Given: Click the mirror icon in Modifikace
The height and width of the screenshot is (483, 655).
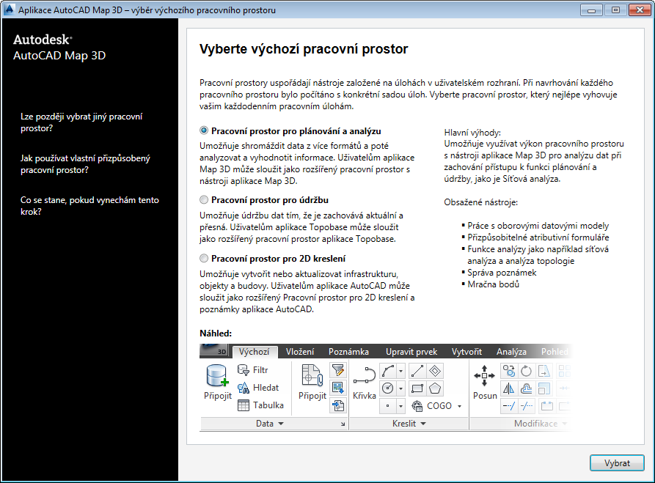Looking at the screenshot, I should pyautogui.click(x=509, y=388).
